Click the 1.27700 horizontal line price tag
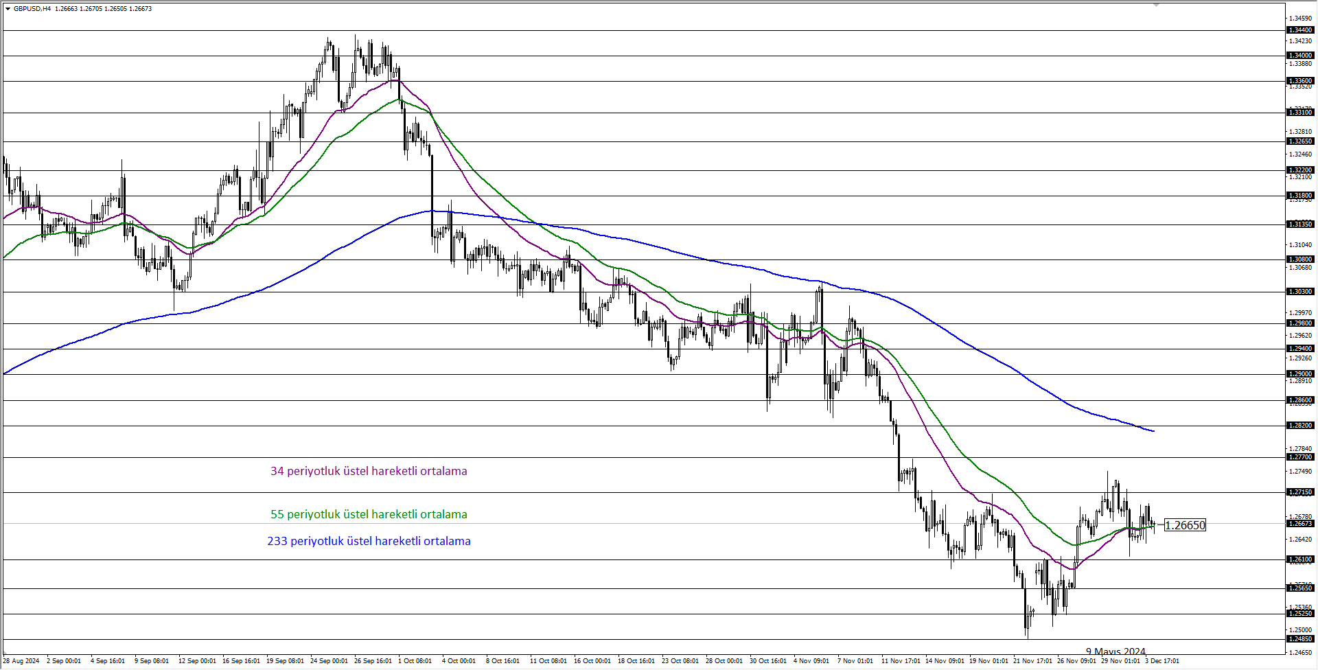This screenshot has height=670, width=1318. coord(1300,457)
